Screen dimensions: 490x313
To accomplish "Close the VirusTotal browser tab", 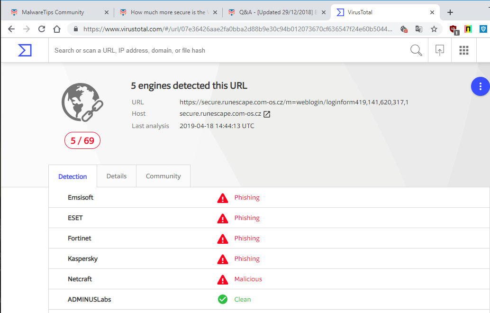I will 432,12.
